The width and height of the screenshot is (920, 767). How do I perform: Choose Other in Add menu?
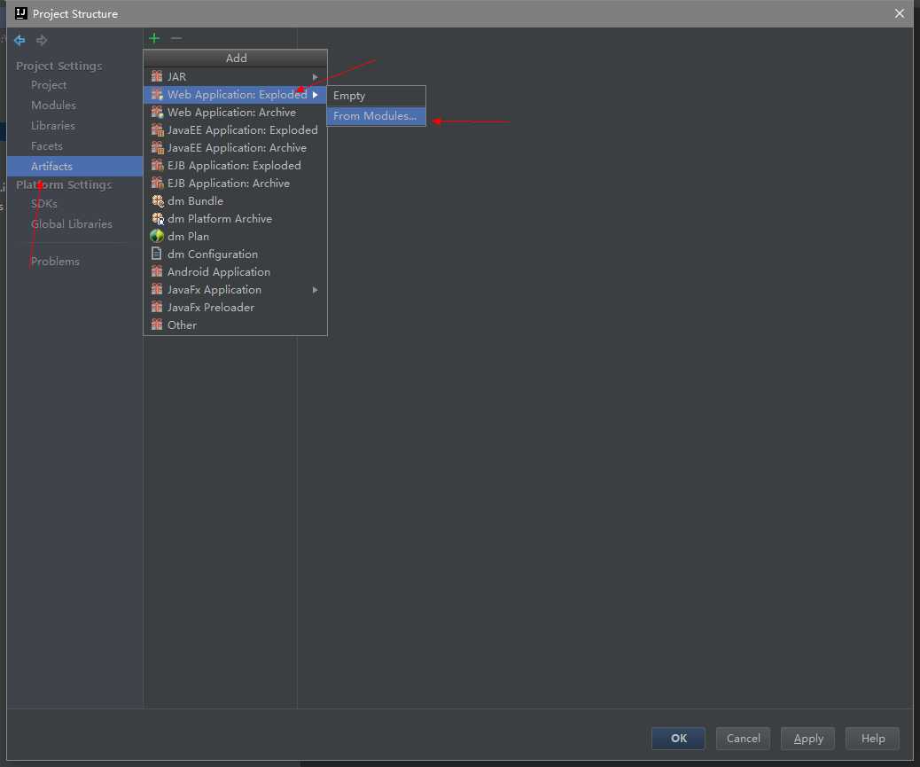(x=235, y=325)
